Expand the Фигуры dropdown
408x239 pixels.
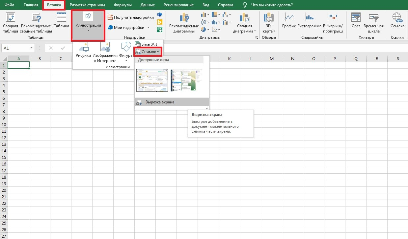point(126,60)
